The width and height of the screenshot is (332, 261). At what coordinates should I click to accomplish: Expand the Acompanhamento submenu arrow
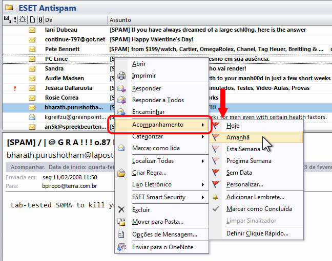point(202,125)
